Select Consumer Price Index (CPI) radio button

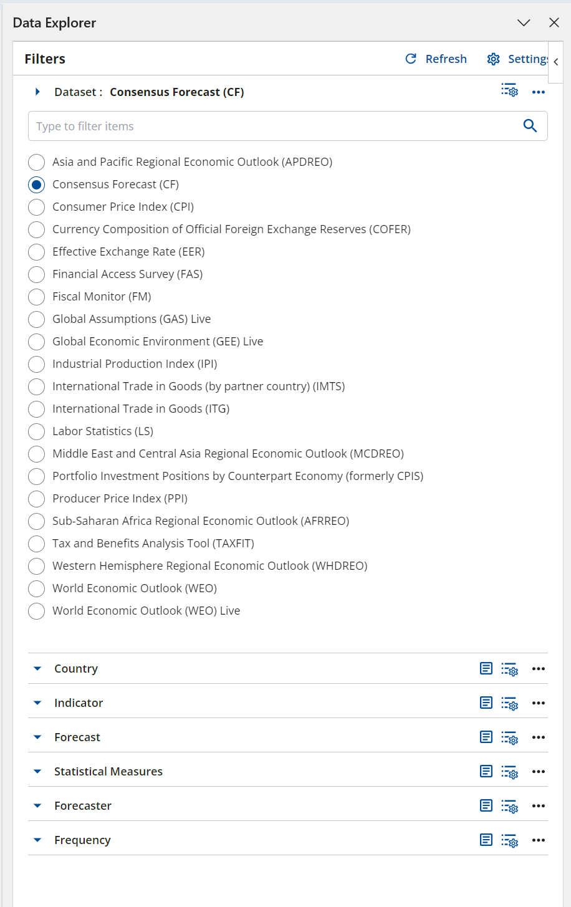(37, 207)
